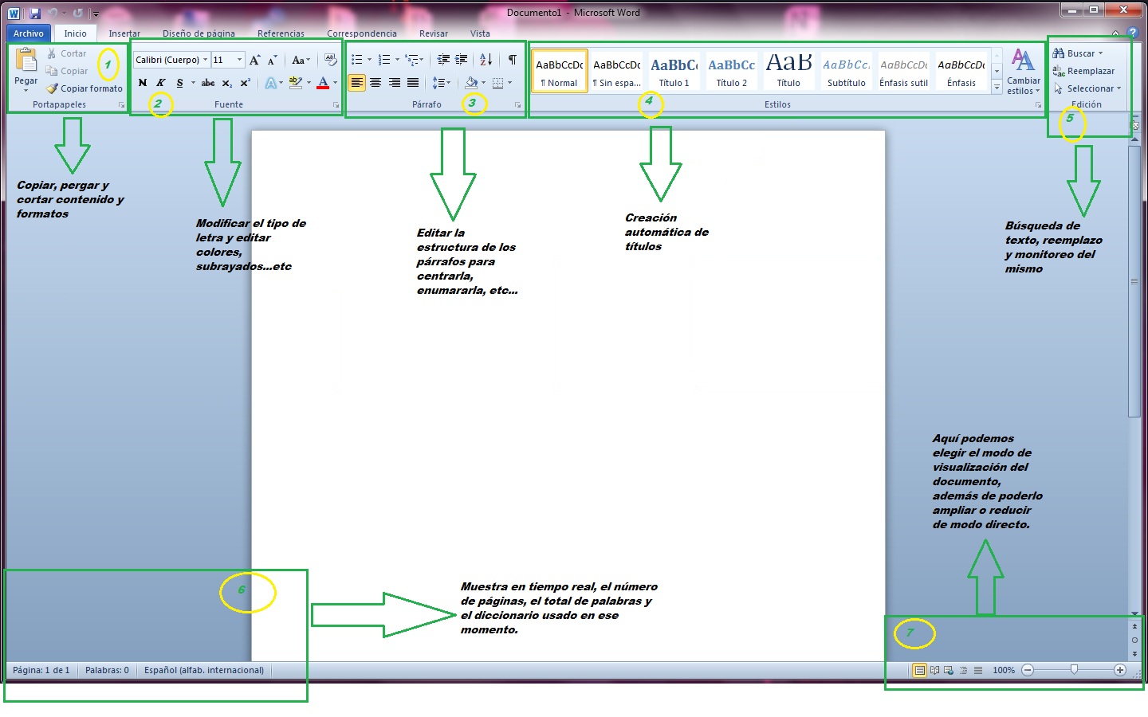Apply the Subtítulo style
The width and height of the screenshot is (1148, 717).
click(847, 71)
